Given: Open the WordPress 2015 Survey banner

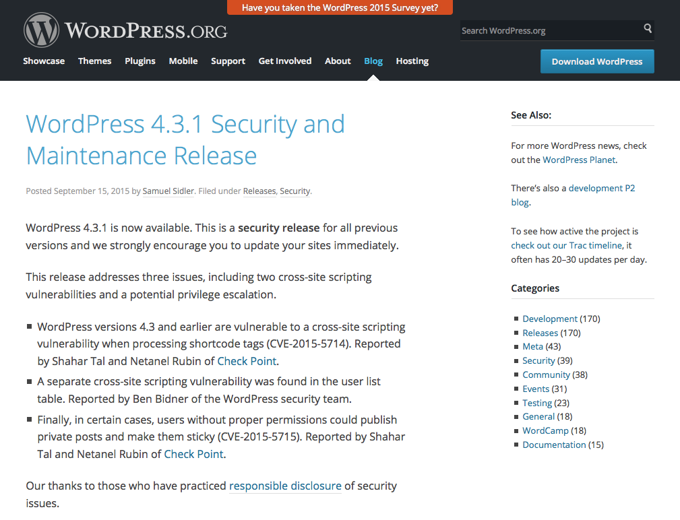Looking at the screenshot, I should tap(340, 7).
